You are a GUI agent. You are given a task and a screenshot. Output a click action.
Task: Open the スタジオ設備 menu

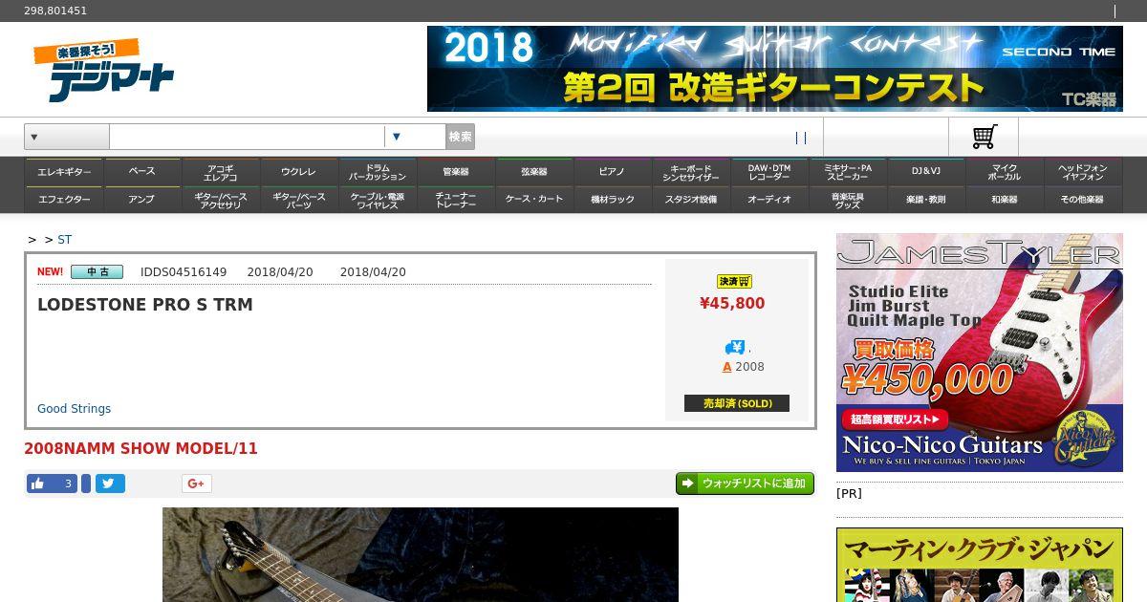point(691,200)
